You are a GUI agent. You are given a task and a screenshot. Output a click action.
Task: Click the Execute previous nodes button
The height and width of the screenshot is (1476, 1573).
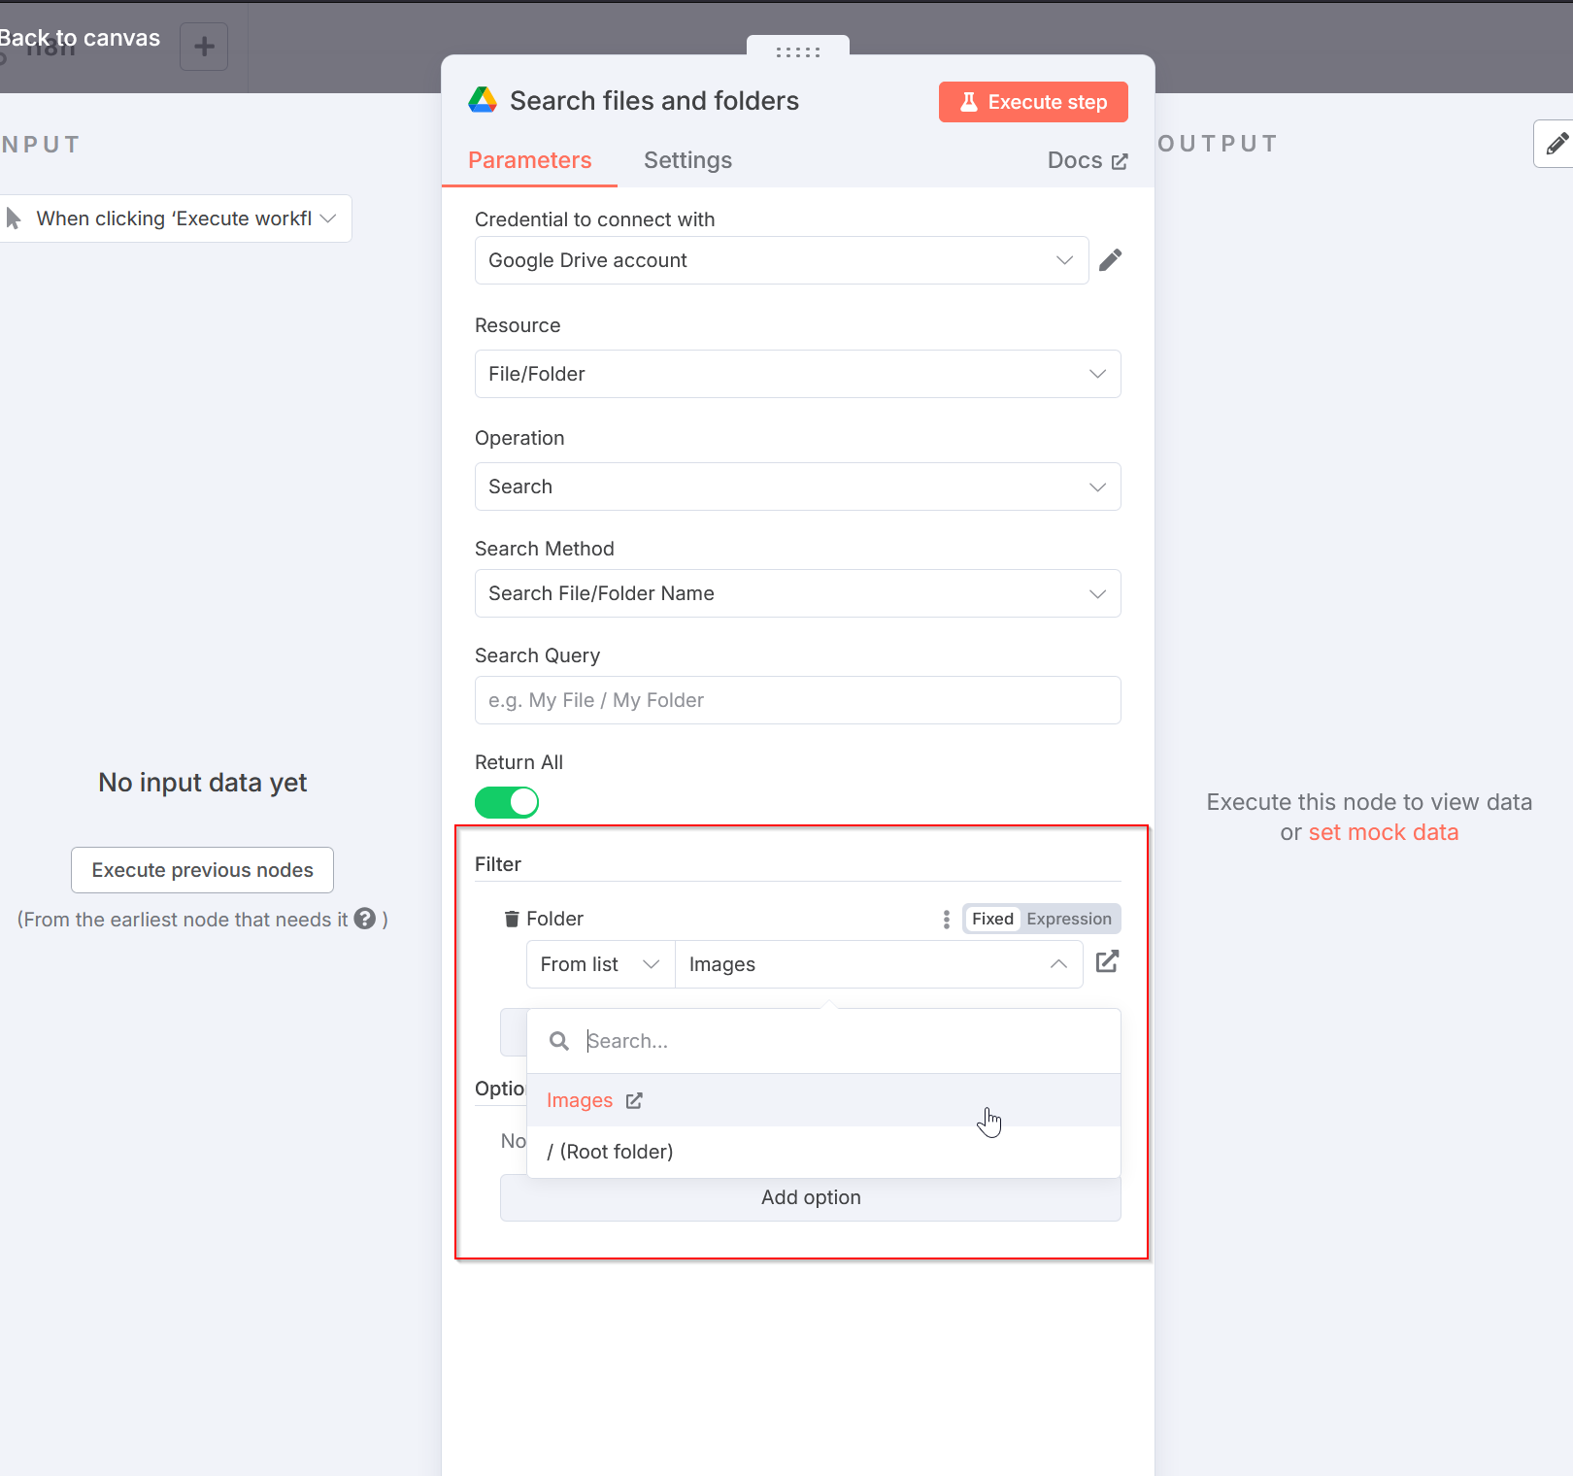(x=202, y=869)
